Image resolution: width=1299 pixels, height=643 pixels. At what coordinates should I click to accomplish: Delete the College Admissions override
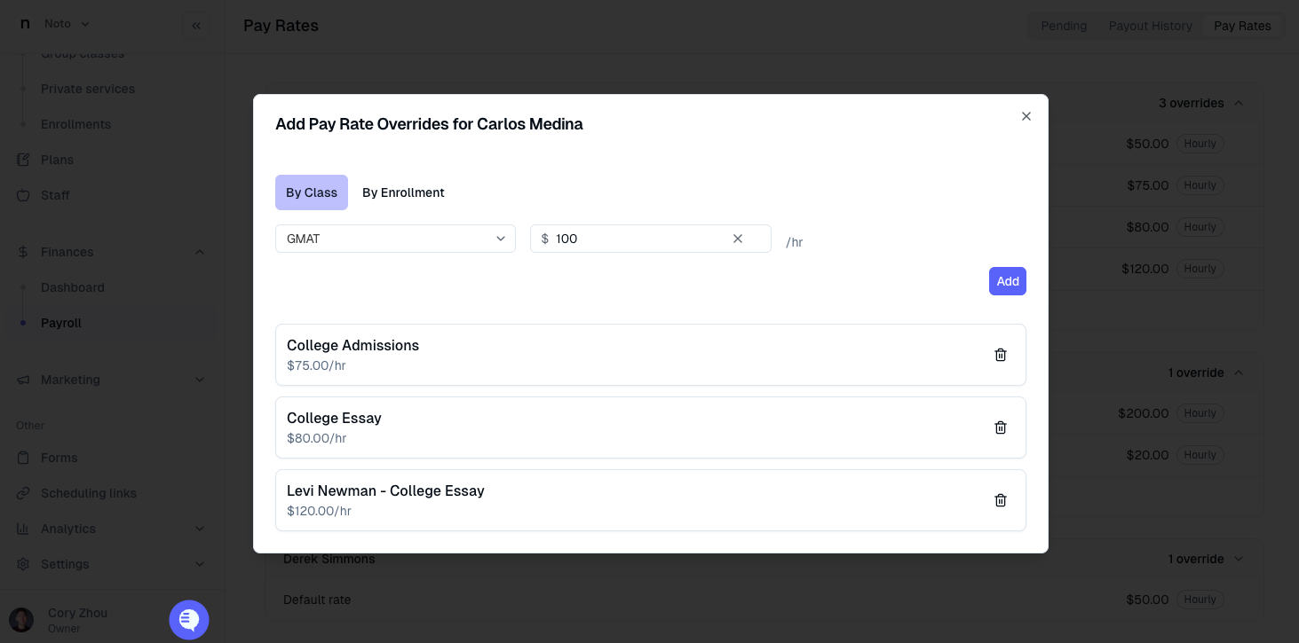pos(1001,355)
